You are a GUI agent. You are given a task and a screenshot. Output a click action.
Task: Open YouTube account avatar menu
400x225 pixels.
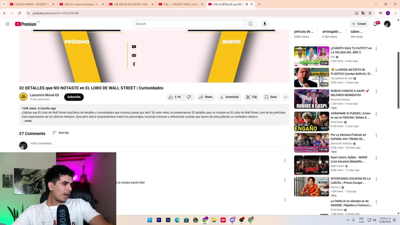[x=387, y=24]
